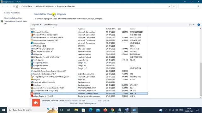
Task: Select GlassFish Server Open Source Edition 4.1.1
Action: tap(89, 71)
